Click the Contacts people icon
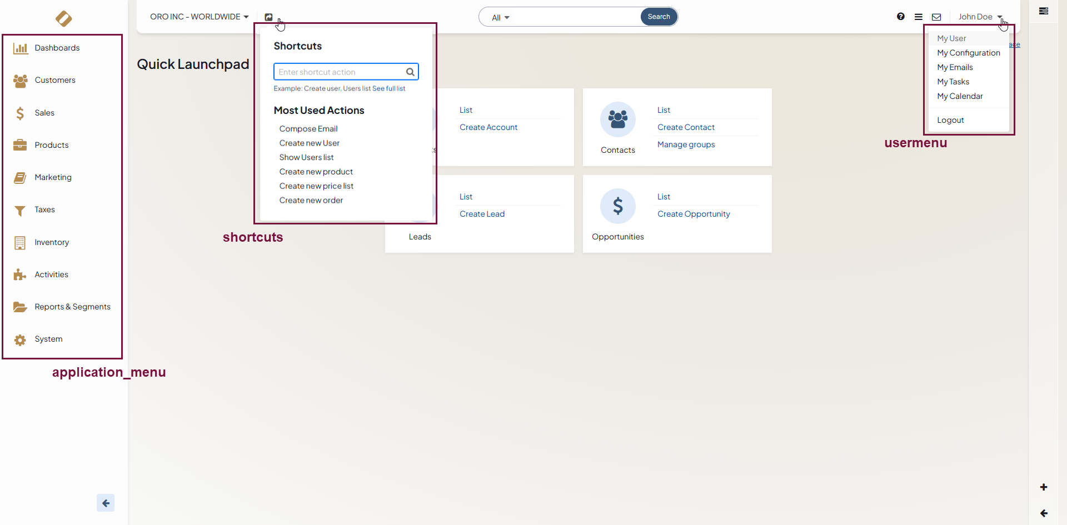The width and height of the screenshot is (1067, 525). 617,119
